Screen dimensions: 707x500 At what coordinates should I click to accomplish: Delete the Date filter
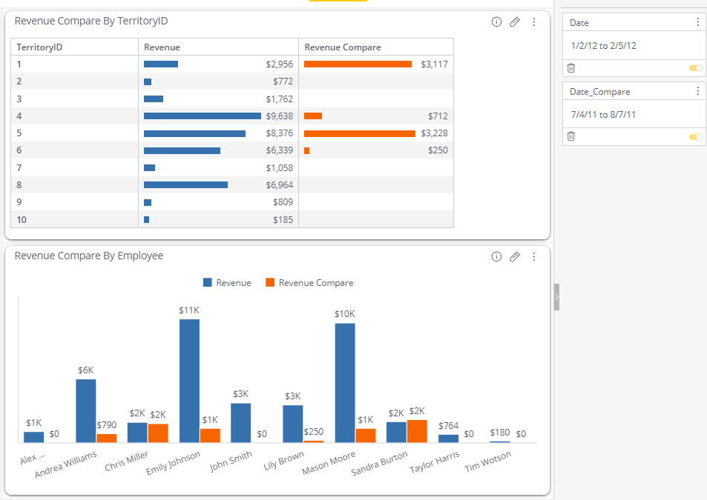pyautogui.click(x=571, y=68)
